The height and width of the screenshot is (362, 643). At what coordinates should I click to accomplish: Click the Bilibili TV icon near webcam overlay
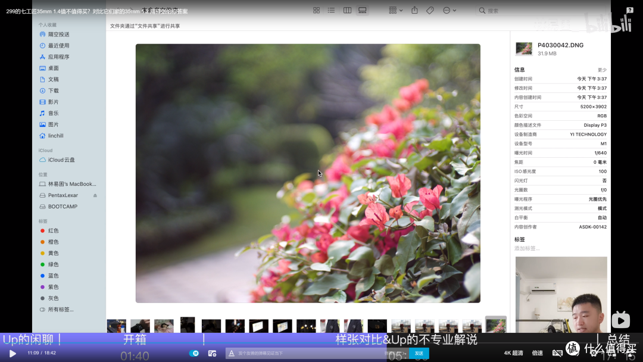coord(621,320)
